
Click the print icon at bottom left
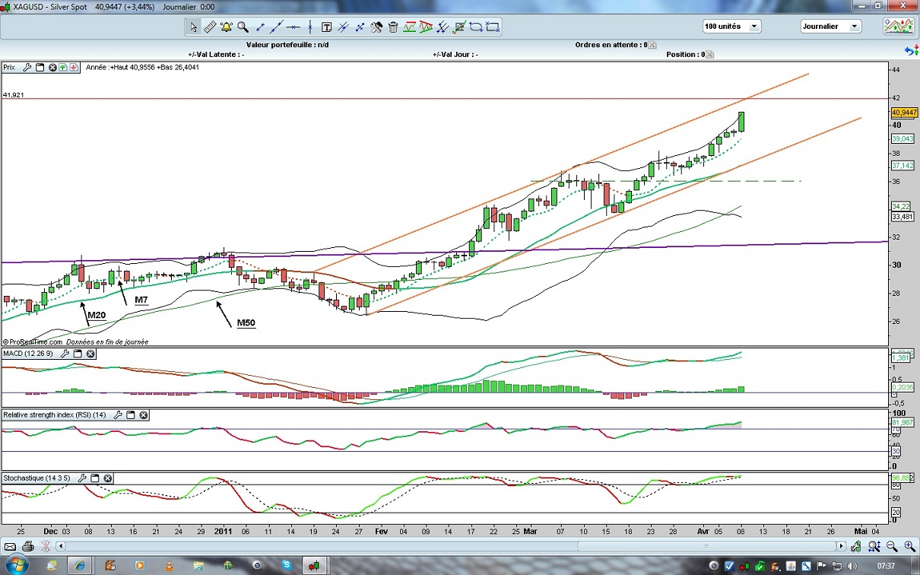[x=28, y=546]
